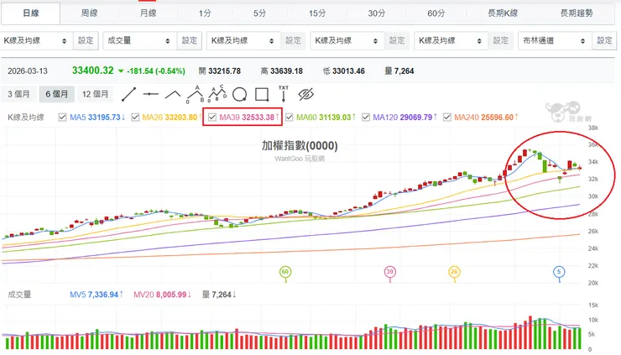Viewport: 621px width, 355px height.
Task: Click the pink 39-day timeline marker
Action: [x=390, y=272]
